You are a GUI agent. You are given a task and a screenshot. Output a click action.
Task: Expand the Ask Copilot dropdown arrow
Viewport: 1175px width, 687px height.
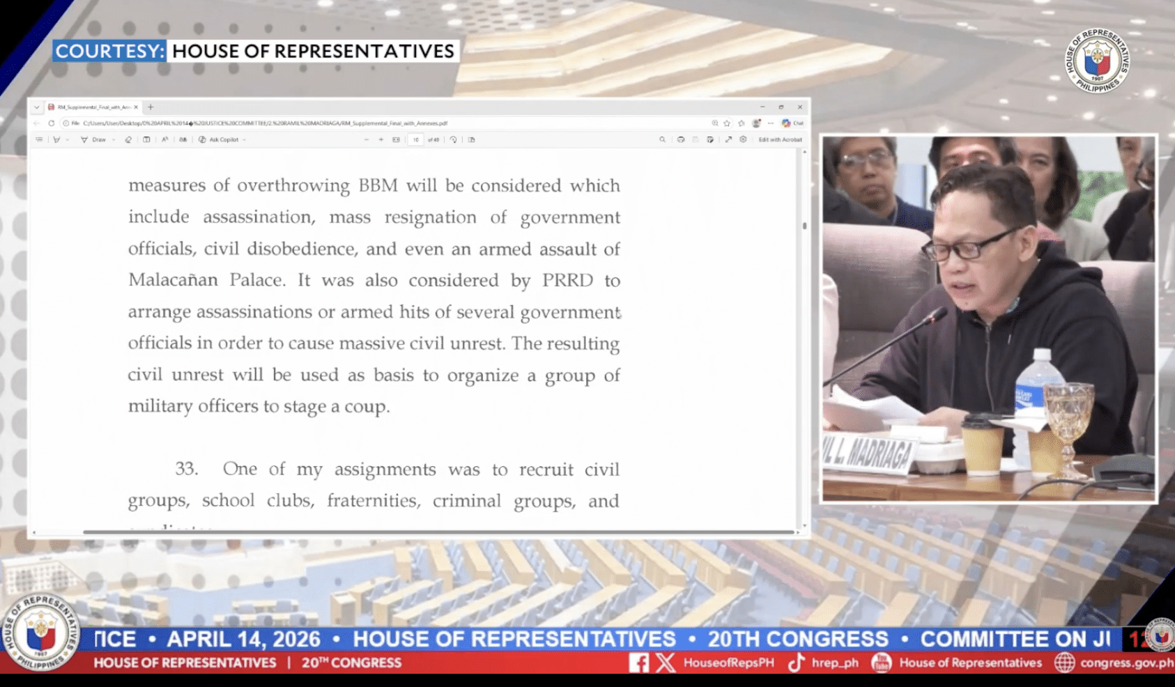tap(244, 139)
